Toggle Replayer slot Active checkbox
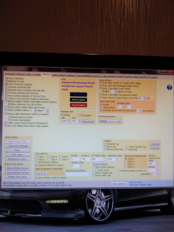 (62, 115)
